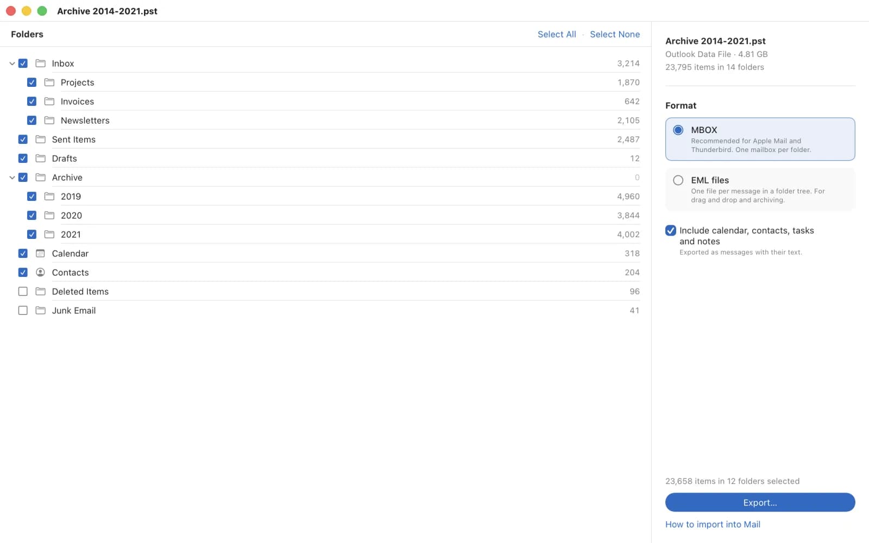Open How to import into Mail link
This screenshot has height=543, width=869.
click(x=713, y=525)
